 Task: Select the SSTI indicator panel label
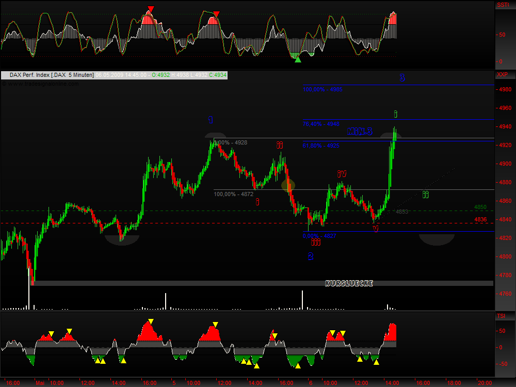502,5
